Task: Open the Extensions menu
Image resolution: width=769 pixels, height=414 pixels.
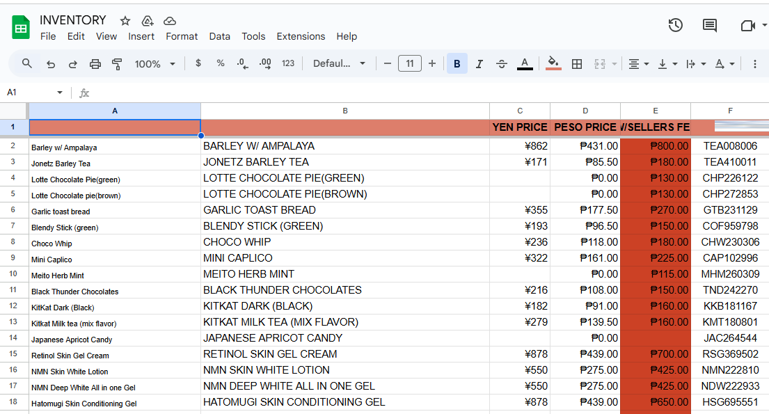Action: [301, 36]
